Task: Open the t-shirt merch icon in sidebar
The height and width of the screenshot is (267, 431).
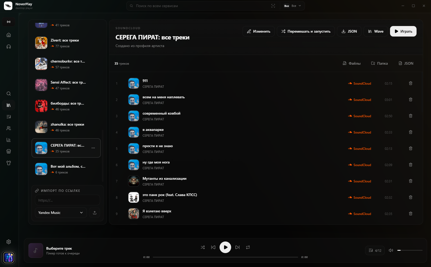Action: 9,163
